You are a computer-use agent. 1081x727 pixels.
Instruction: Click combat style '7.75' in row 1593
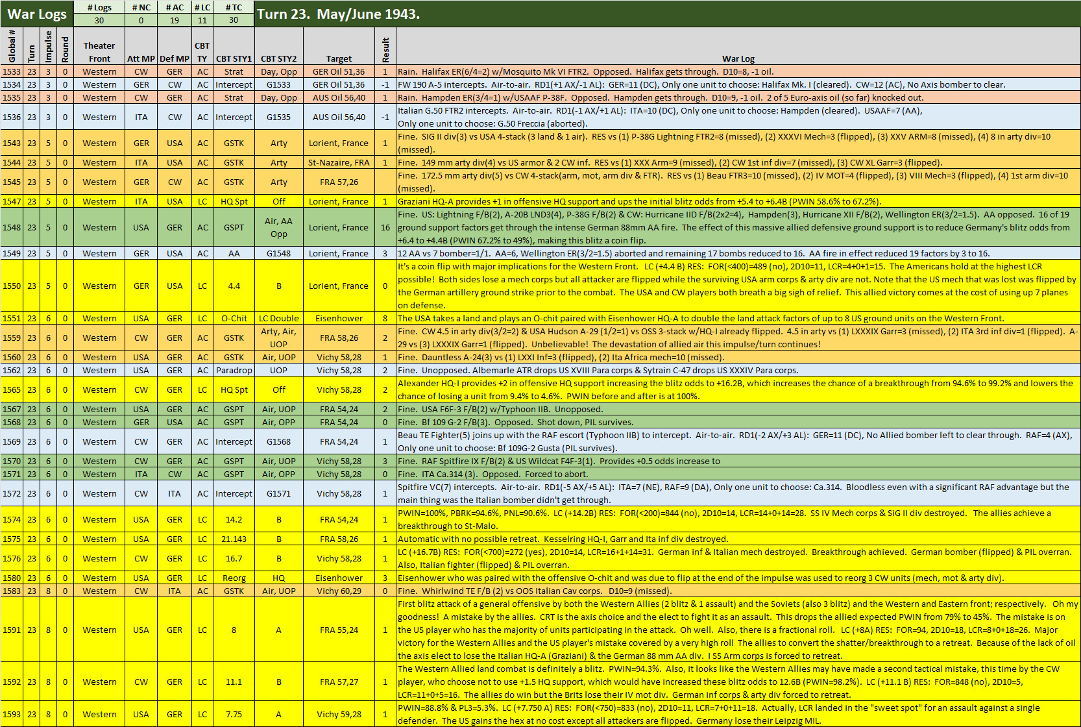tap(234, 714)
